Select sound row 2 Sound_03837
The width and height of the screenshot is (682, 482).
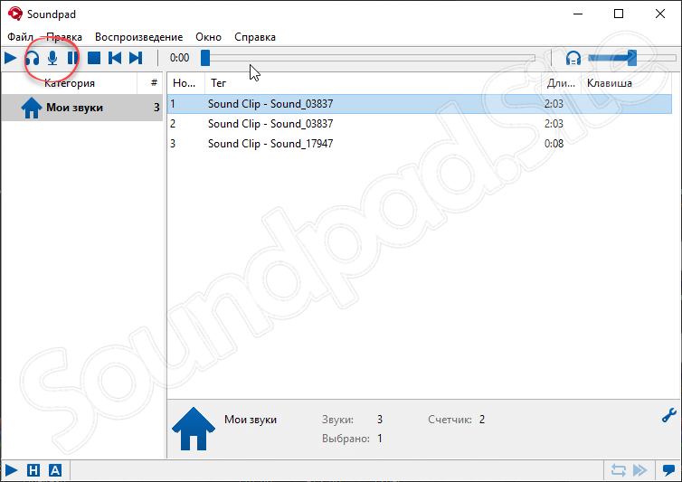(x=420, y=124)
